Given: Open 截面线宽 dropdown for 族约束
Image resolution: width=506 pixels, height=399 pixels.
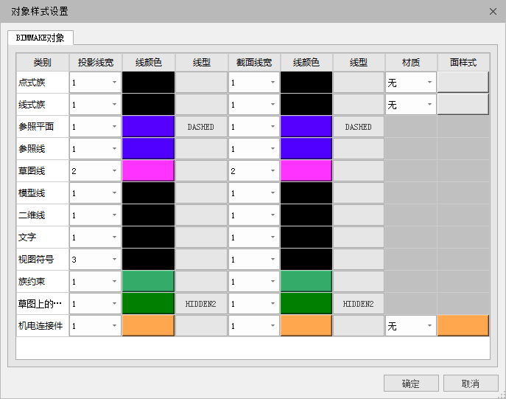Looking at the screenshot, I should pos(253,282).
